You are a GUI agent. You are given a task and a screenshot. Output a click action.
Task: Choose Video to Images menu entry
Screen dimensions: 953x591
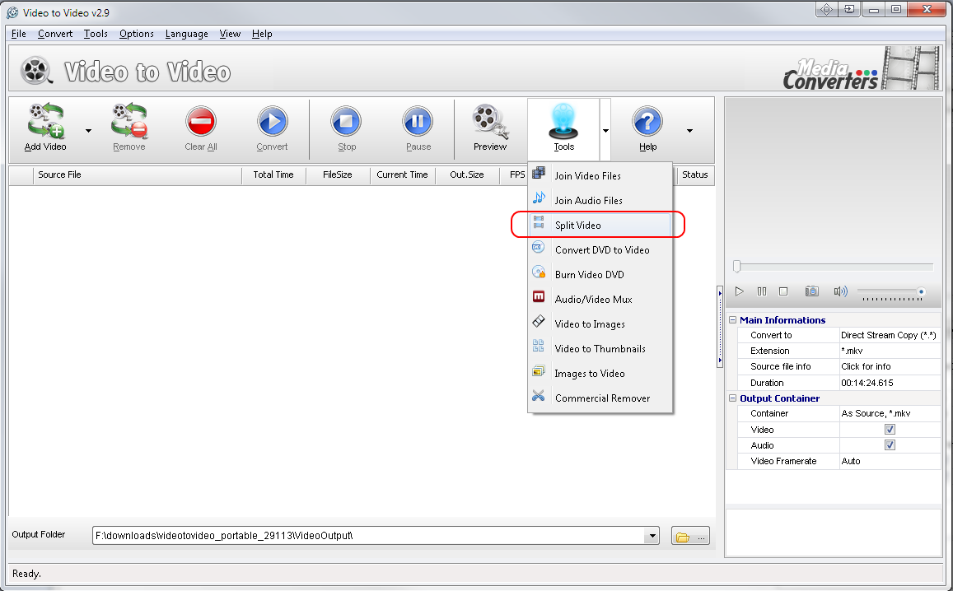point(600,323)
